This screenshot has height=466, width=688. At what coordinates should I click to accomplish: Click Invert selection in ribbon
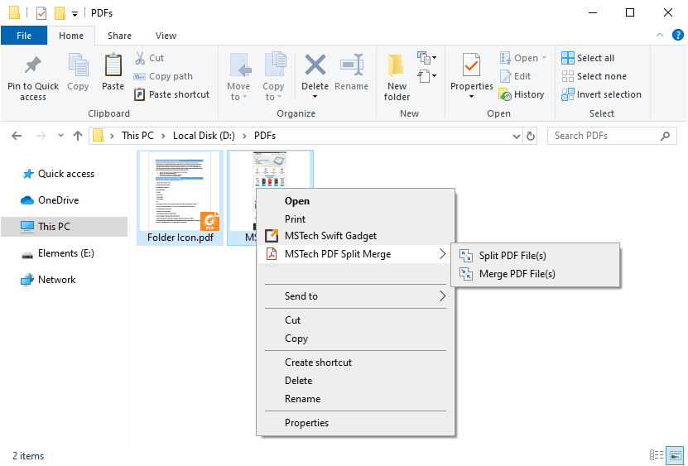click(x=601, y=94)
